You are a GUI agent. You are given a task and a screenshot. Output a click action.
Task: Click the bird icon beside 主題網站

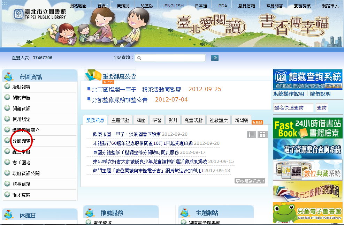coord(185,213)
